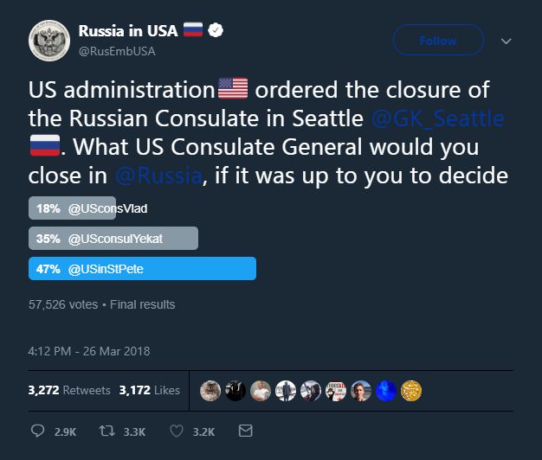Click the 35% @USconsulYekat poll bar
The height and width of the screenshot is (460, 542).
[113, 239]
